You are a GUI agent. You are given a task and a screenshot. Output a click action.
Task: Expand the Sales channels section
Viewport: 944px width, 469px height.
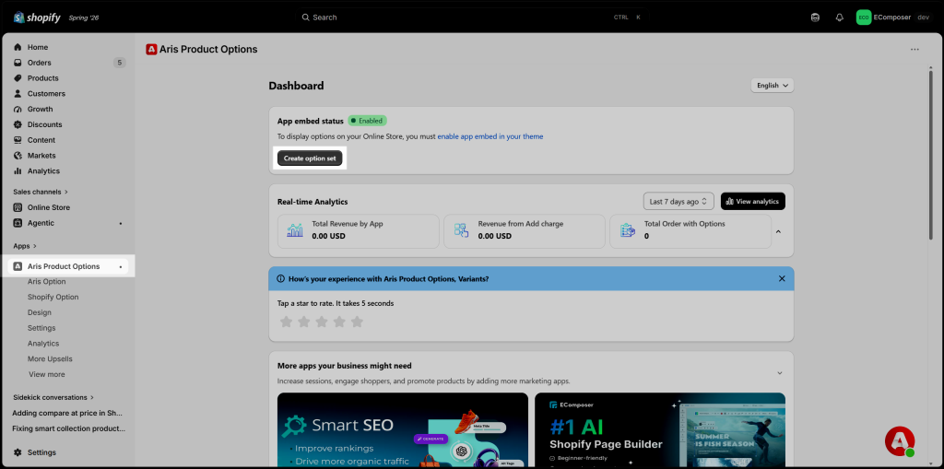[41, 192]
